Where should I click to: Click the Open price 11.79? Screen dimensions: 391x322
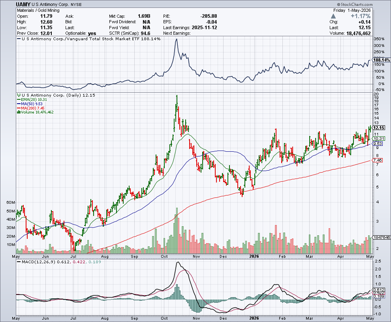coord(46,16)
